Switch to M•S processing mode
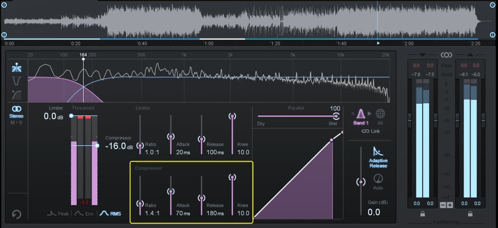Image resolution: width=498 pixels, height=228 pixels. (x=16, y=123)
